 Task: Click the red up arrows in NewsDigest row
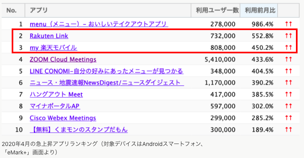coord(288,83)
